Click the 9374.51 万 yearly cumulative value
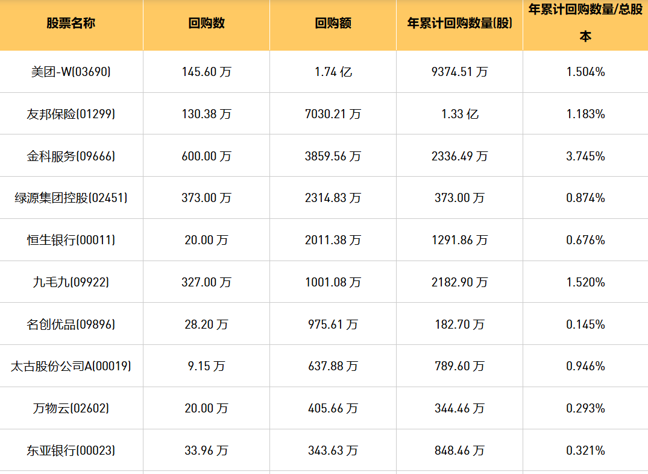 [x=459, y=72]
